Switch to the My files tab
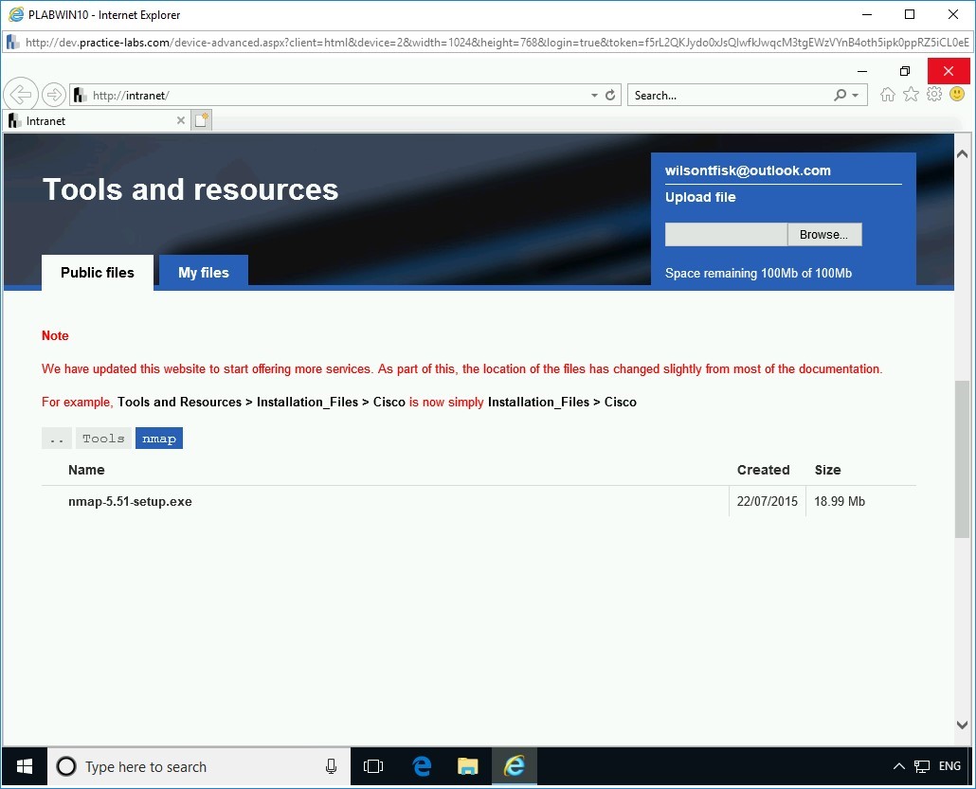 tap(203, 272)
